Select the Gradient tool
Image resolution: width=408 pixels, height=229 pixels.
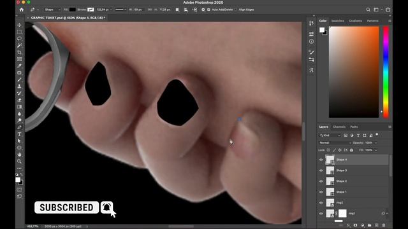[19, 107]
